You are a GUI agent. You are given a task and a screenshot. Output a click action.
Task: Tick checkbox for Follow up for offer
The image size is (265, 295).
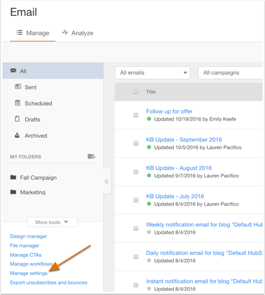136,115
